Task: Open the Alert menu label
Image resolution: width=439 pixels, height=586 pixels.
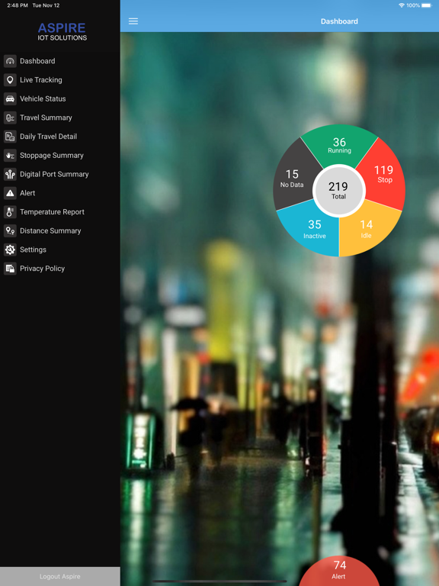Action: click(x=27, y=193)
